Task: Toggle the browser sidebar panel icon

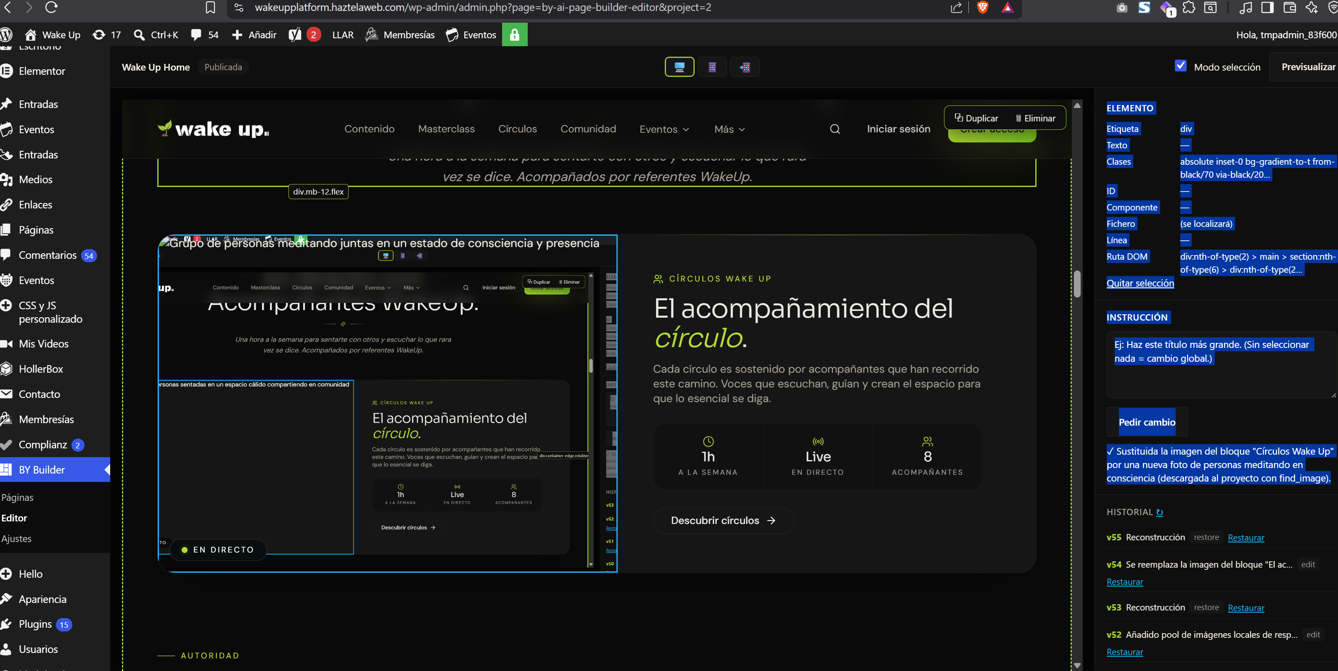Action: pyautogui.click(x=1267, y=7)
